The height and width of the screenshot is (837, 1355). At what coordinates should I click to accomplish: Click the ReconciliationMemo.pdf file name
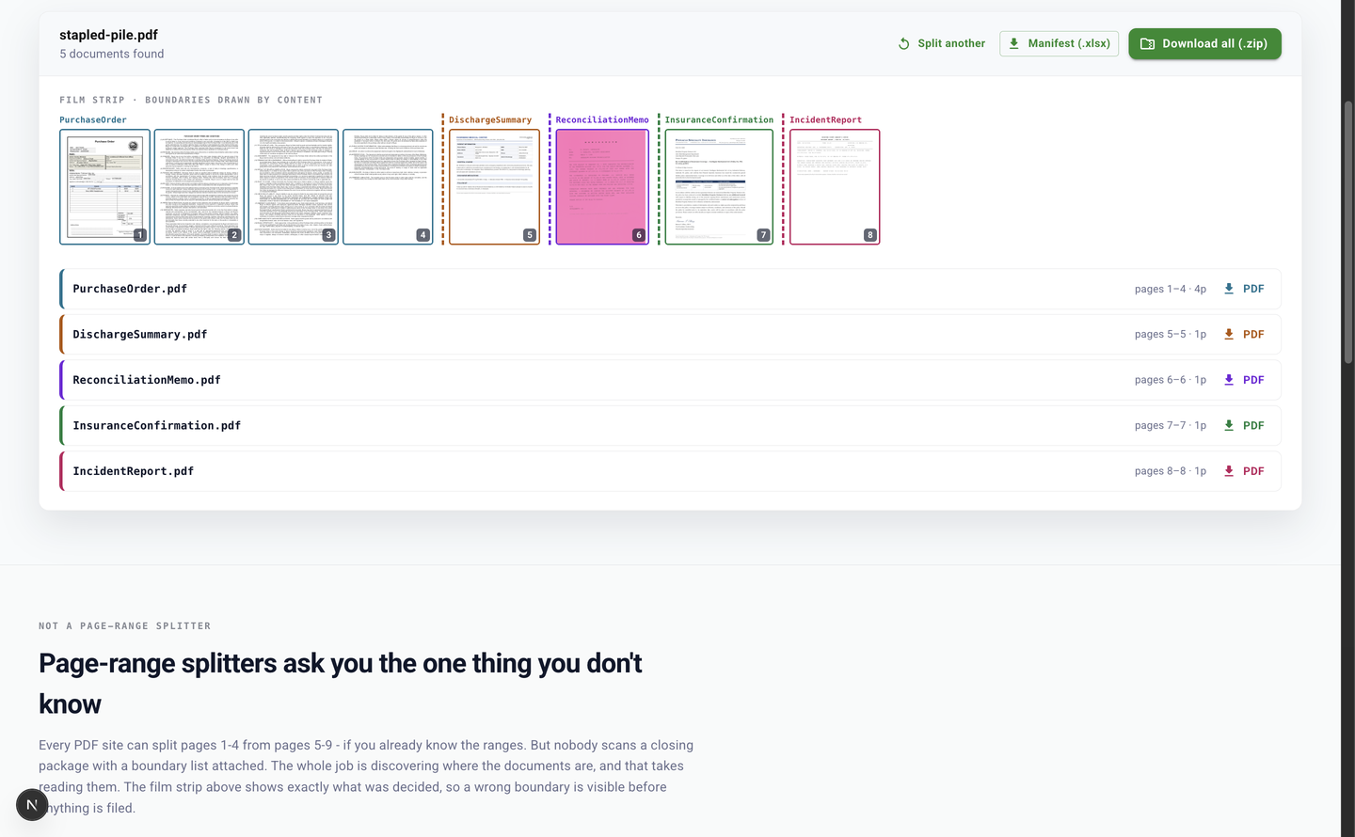(147, 380)
